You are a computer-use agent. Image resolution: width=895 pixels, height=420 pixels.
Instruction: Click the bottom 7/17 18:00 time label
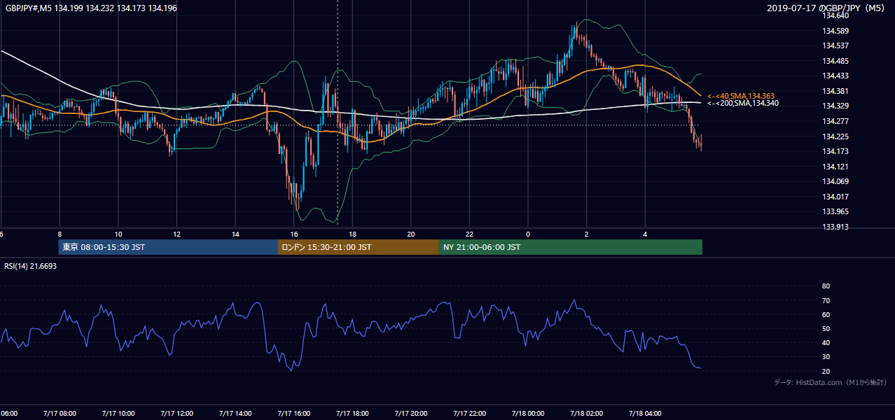click(353, 413)
